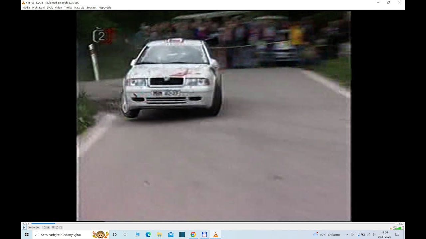This screenshot has height=239, width=426.
Task: Toggle elapsed time display 00:53
Action: coord(26,224)
